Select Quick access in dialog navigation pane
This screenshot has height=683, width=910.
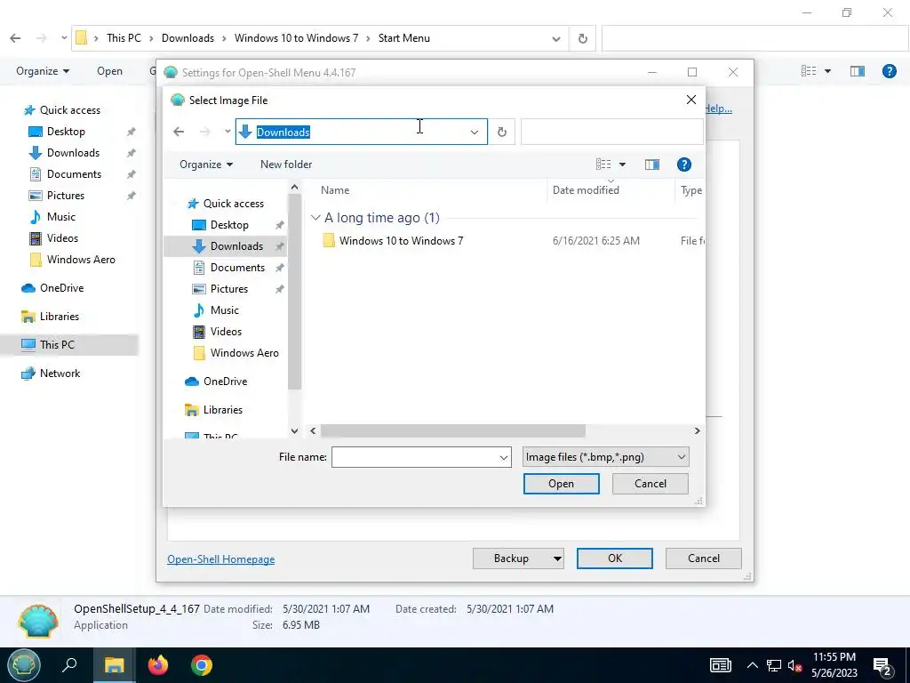(x=234, y=204)
